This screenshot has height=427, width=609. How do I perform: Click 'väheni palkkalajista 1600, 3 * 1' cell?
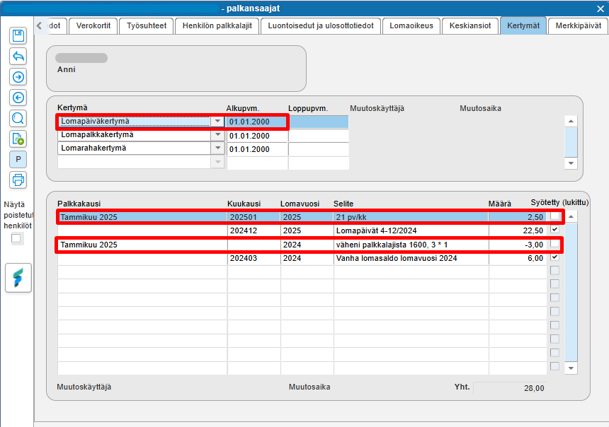[411, 245]
